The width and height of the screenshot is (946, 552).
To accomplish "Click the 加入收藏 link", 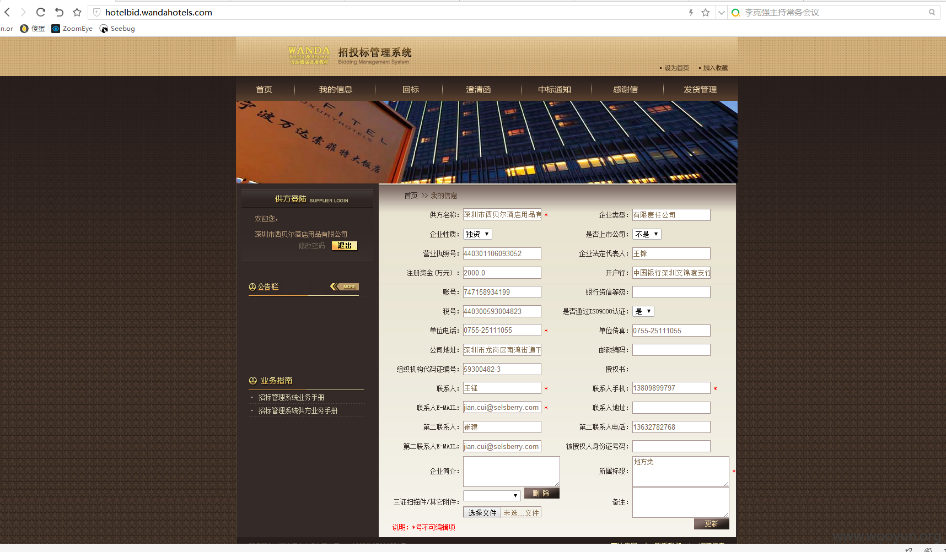I will 715,68.
